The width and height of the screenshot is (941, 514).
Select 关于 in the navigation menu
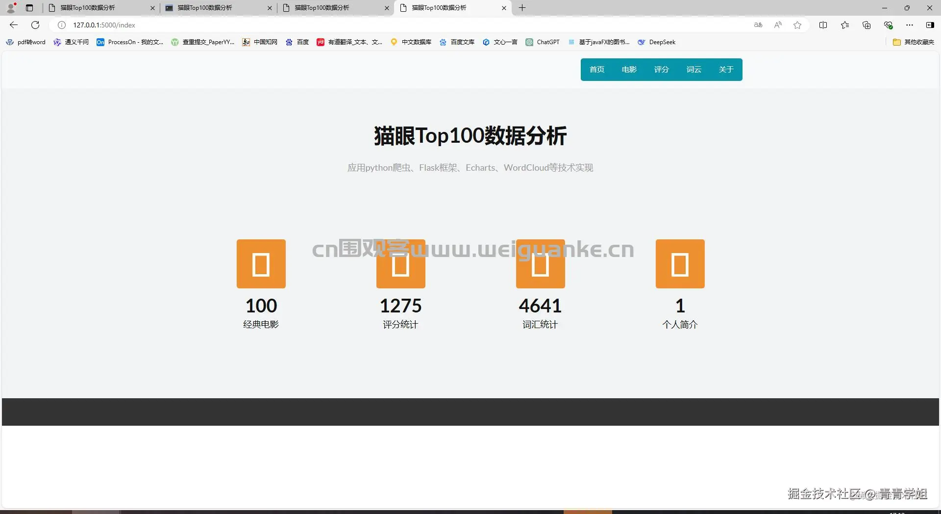coord(726,70)
